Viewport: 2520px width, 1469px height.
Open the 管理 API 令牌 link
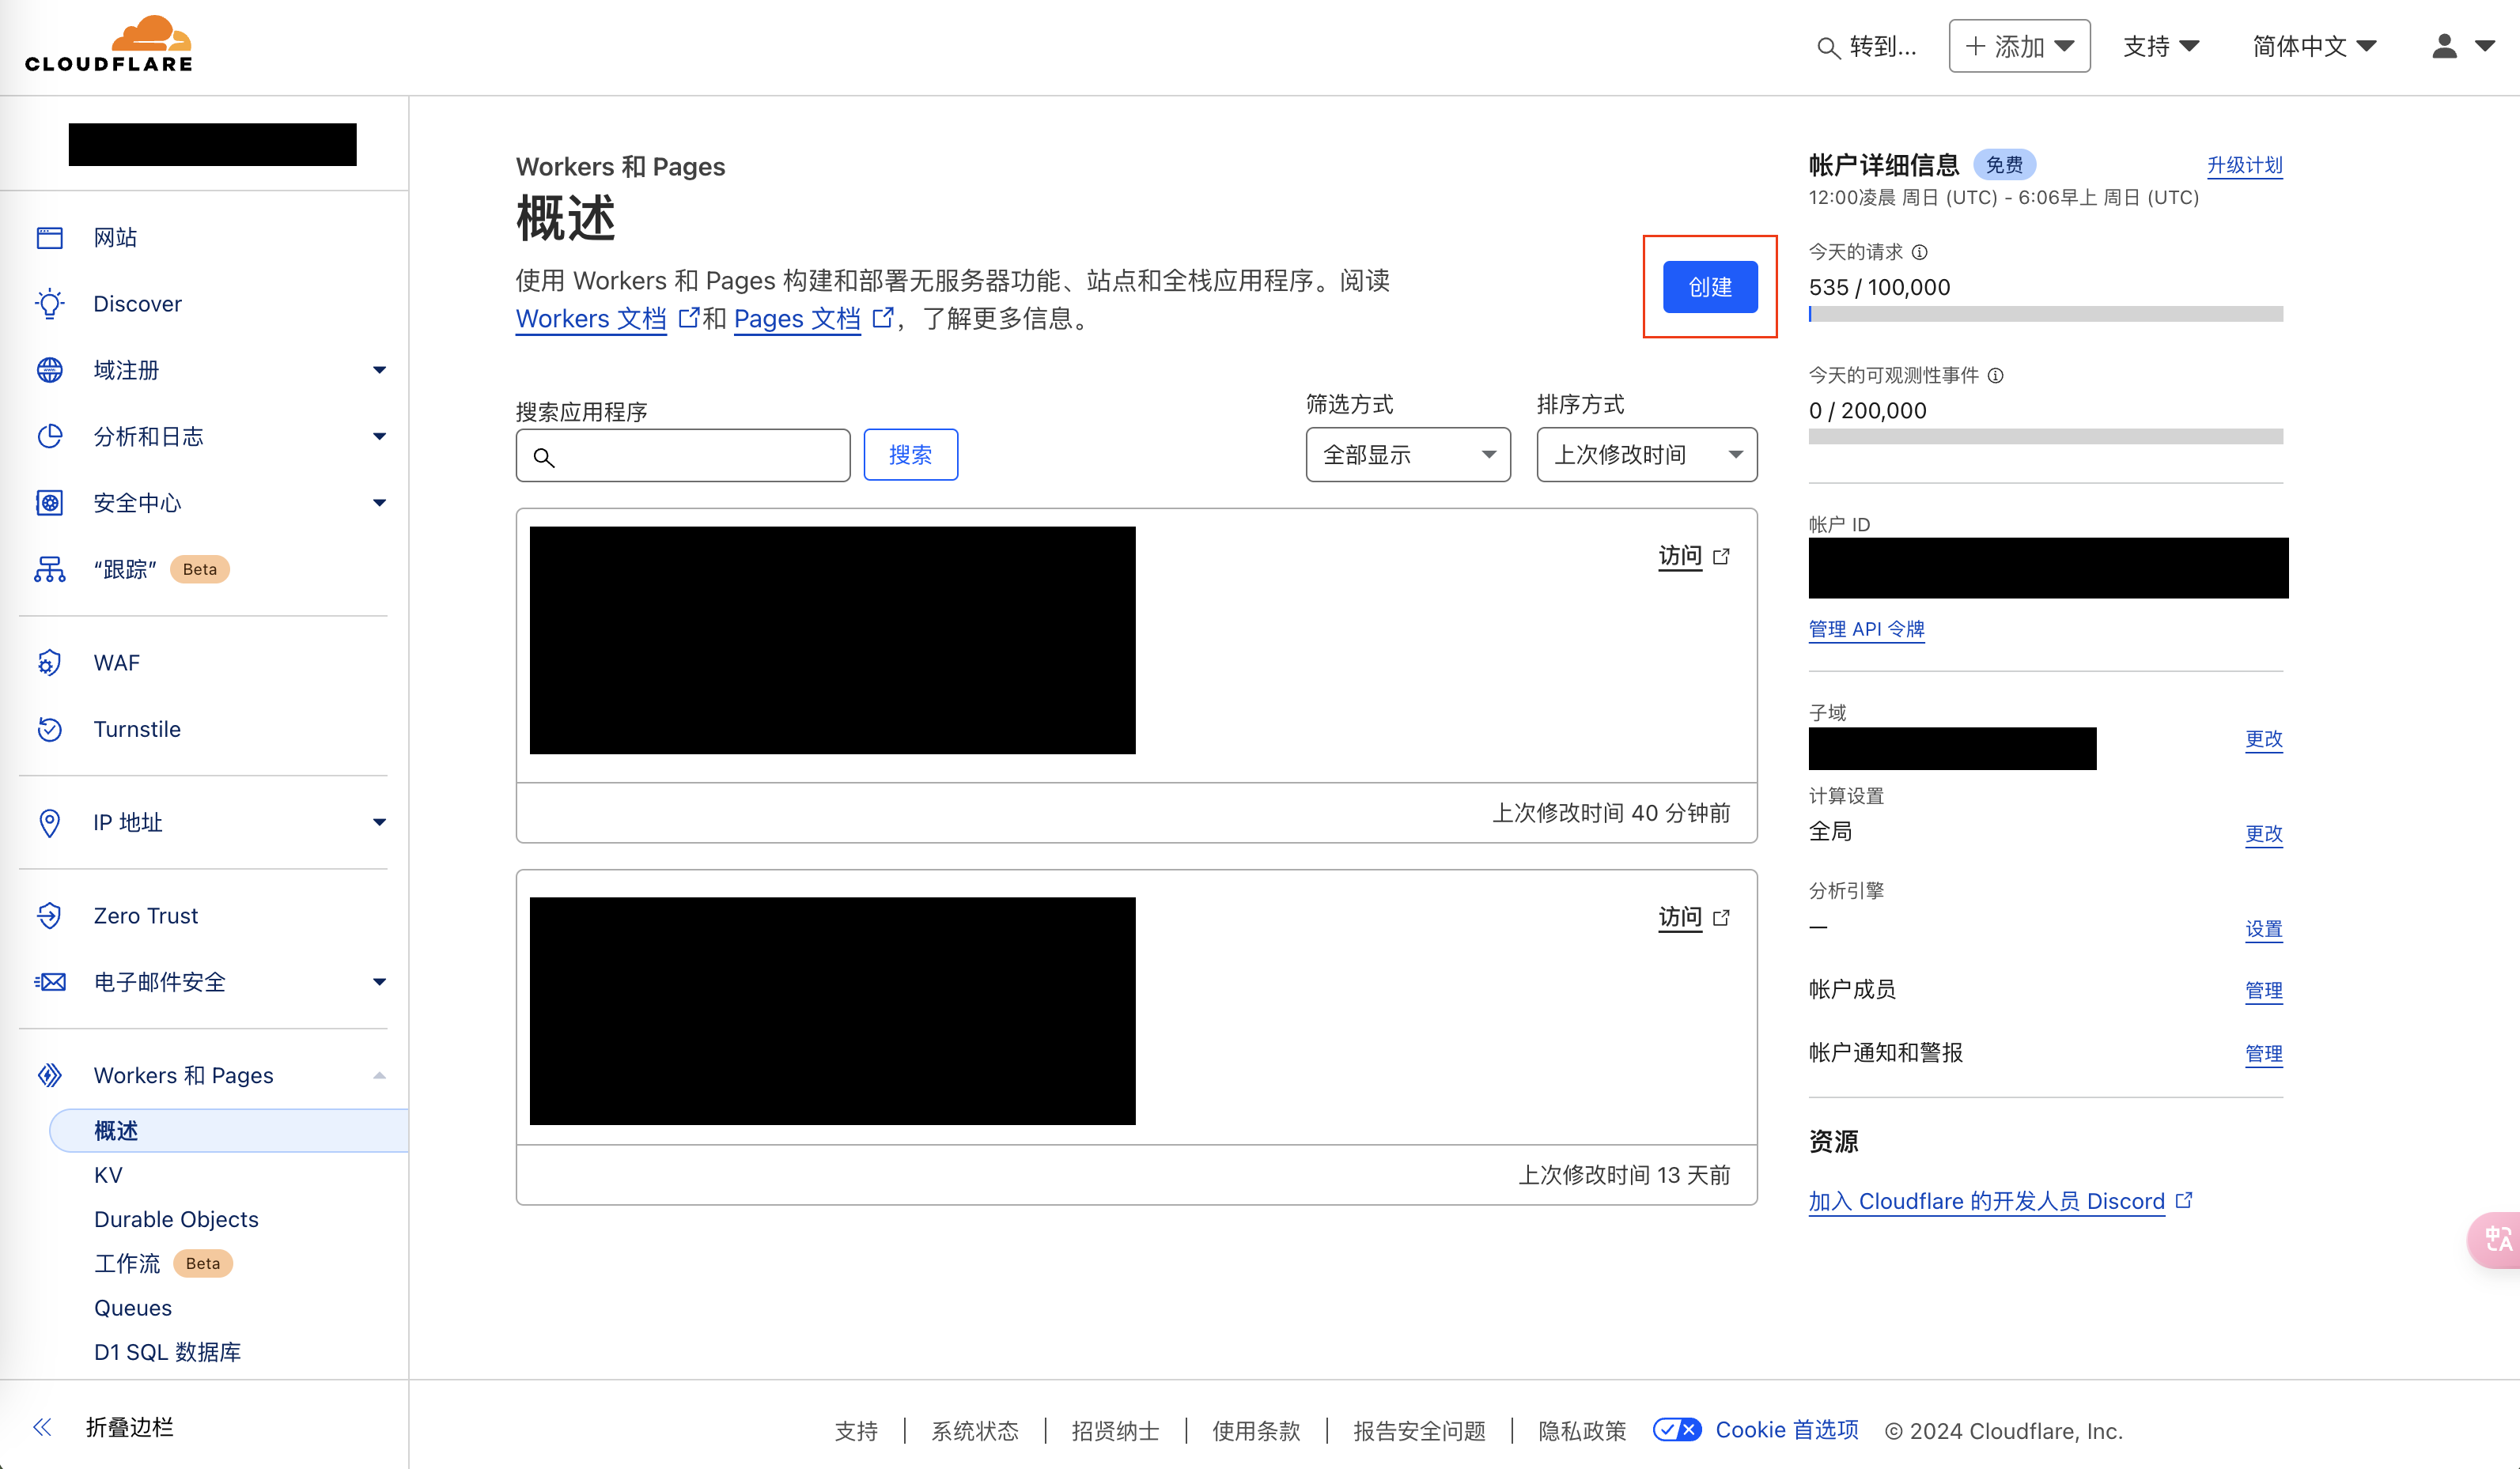tap(1866, 629)
